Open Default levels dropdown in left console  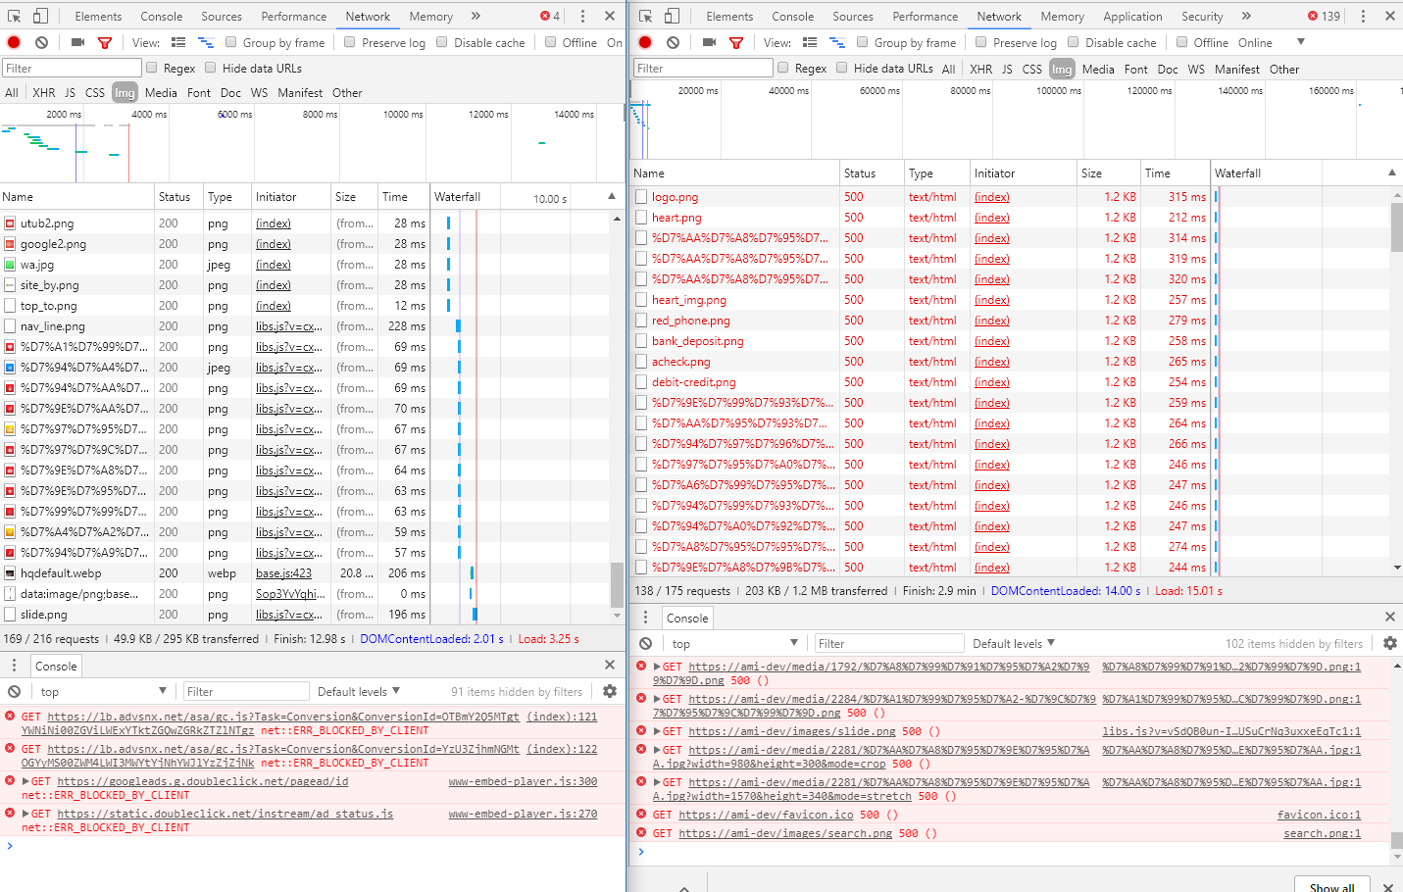click(358, 691)
